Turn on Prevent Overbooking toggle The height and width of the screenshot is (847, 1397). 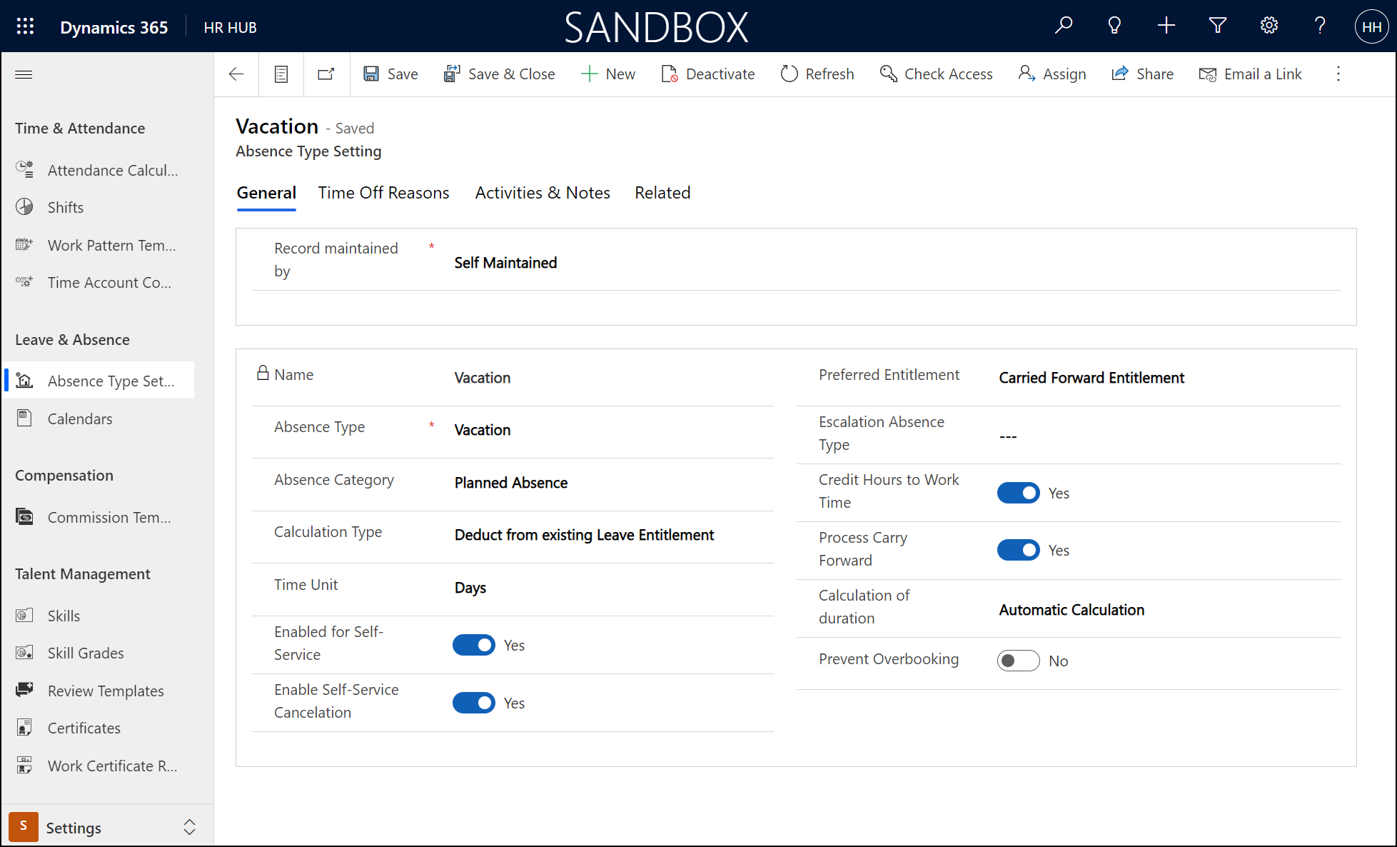tap(1018, 661)
